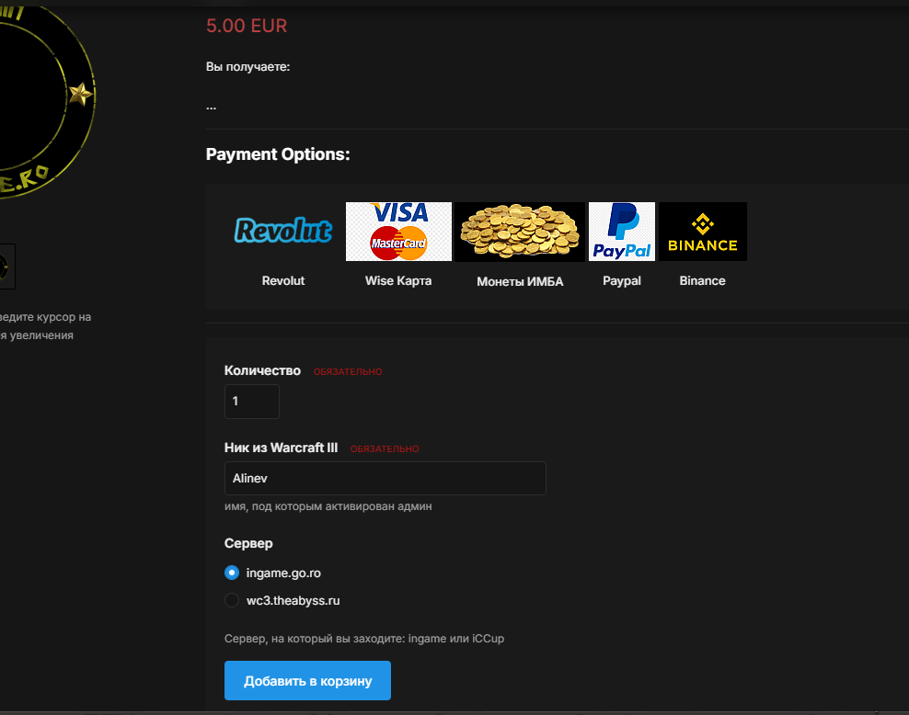The width and height of the screenshot is (909, 715).
Task: Click the Revolut logo image
Action: click(x=282, y=231)
